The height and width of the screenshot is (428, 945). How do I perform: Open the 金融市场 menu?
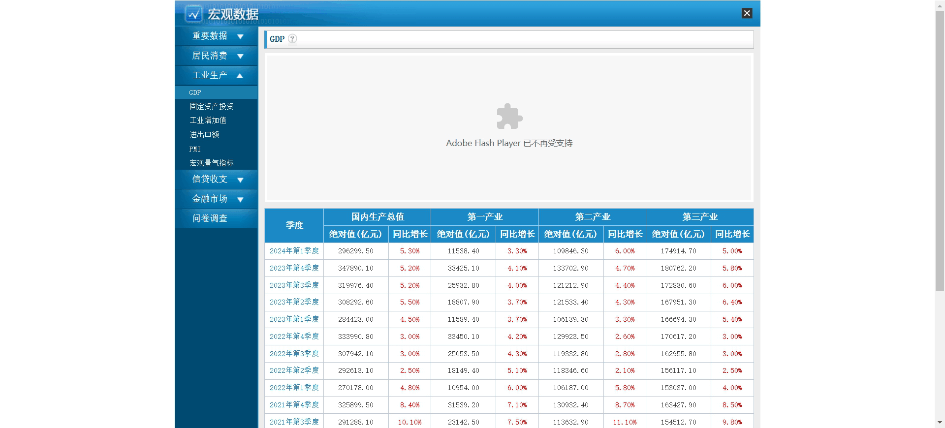(x=210, y=199)
